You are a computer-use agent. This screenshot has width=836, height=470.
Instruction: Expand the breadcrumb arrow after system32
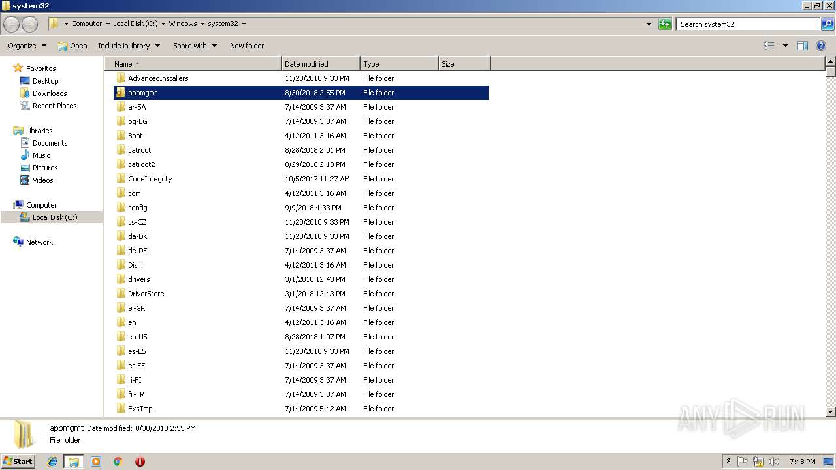point(244,24)
